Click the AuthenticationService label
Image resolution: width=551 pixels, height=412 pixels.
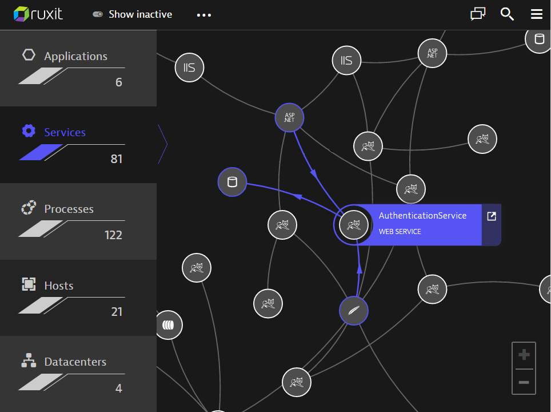(x=422, y=216)
